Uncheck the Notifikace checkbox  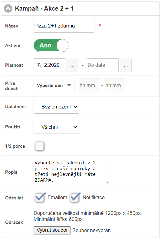pyautogui.click(x=75, y=198)
